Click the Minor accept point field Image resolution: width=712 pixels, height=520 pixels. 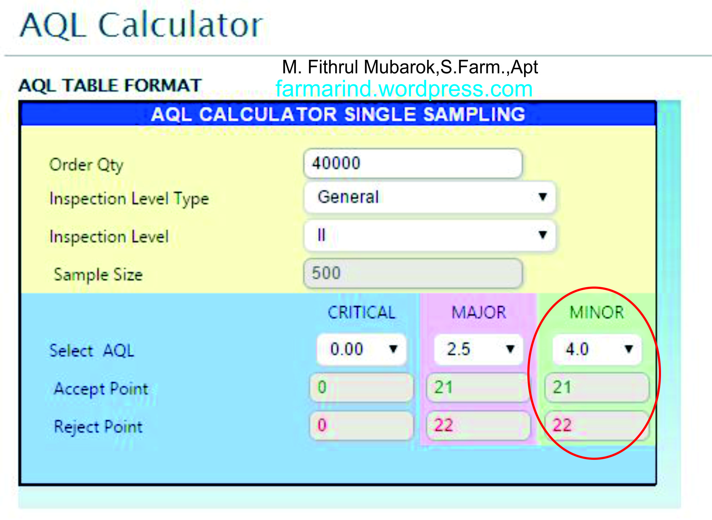pos(597,388)
